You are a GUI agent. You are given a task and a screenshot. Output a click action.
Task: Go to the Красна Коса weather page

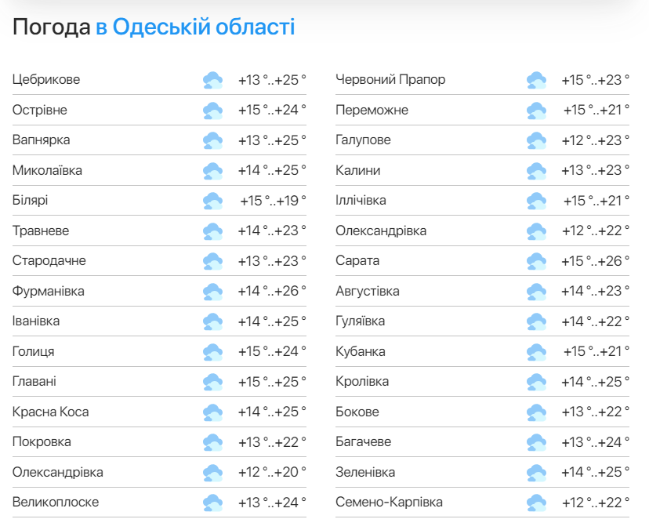[51, 412]
